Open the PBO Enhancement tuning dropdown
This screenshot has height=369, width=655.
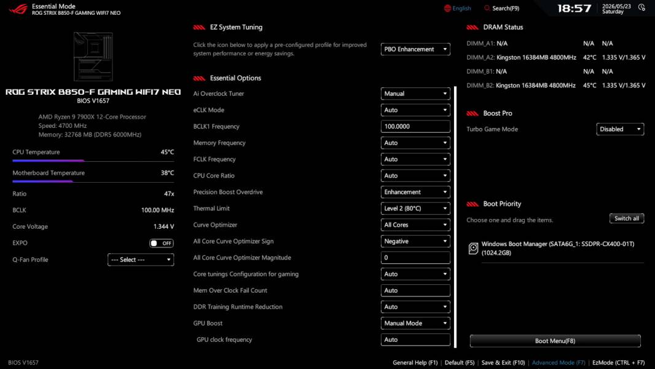tap(415, 49)
